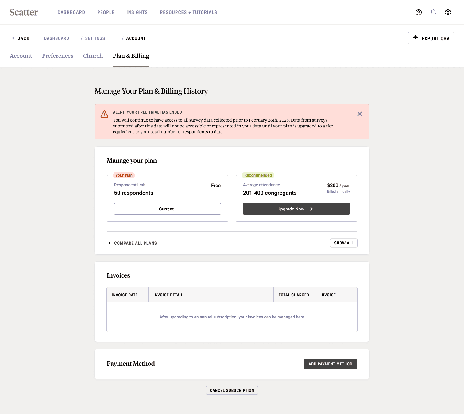The image size is (464, 414).
Task: Open the Insights menu item
Action: pyautogui.click(x=137, y=12)
